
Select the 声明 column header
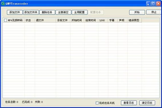[x=123, y=20]
